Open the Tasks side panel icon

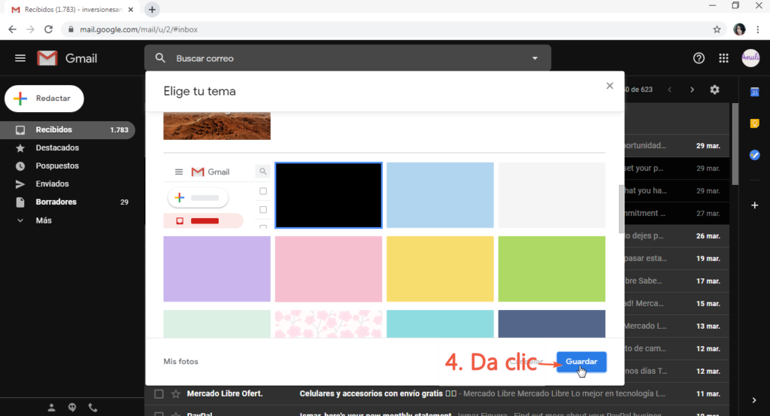755,155
